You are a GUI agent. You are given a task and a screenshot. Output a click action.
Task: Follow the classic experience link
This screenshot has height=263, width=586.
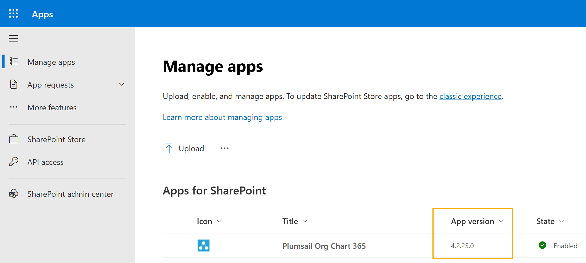coord(470,96)
